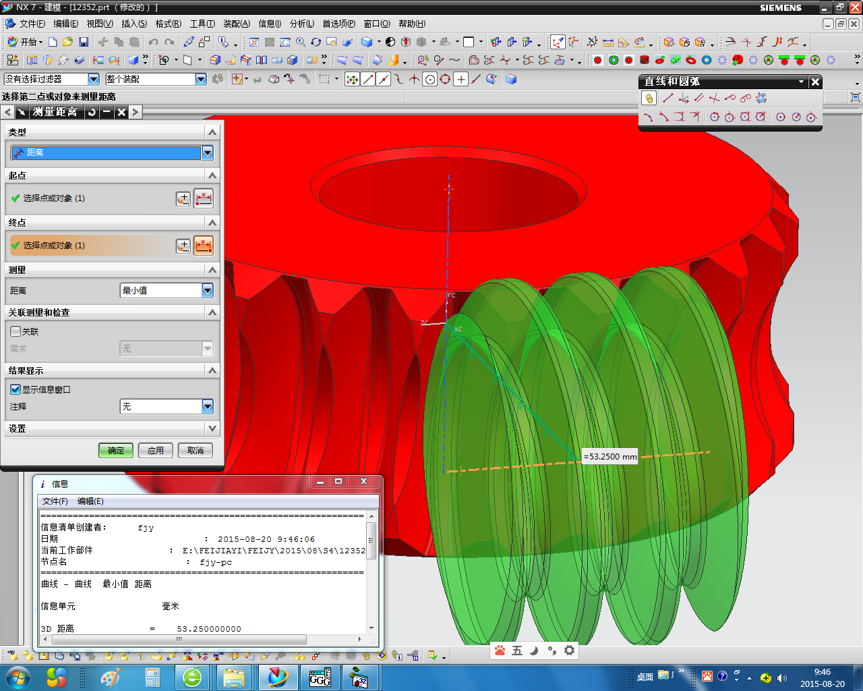This screenshot has height=691, width=863.
Task: Open the 注释 annotation dropdown
Action: pyautogui.click(x=208, y=406)
